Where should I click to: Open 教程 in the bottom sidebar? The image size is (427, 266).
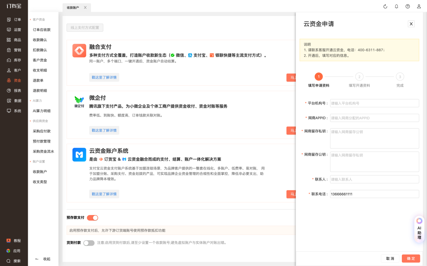pyautogui.click(x=14, y=241)
